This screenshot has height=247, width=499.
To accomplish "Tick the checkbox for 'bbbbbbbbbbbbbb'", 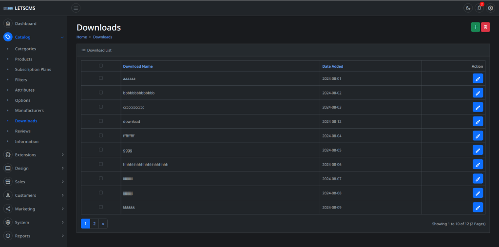I will tap(101, 92).
